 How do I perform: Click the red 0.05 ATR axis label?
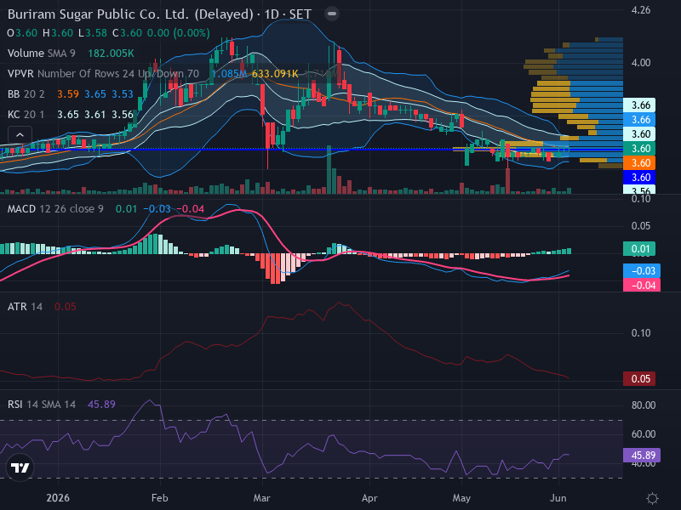pos(639,378)
